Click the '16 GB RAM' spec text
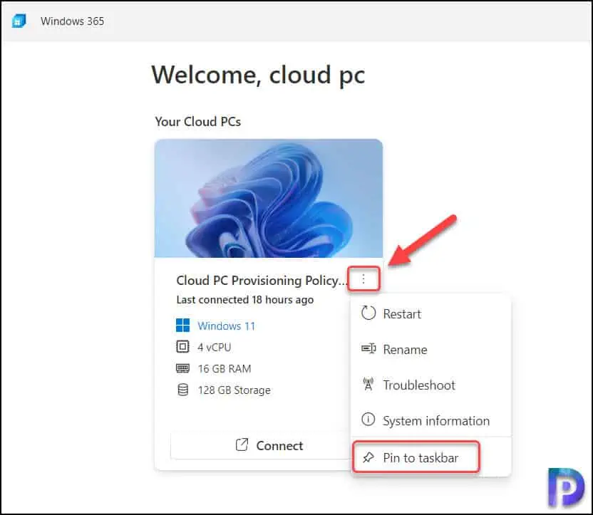 225,368
